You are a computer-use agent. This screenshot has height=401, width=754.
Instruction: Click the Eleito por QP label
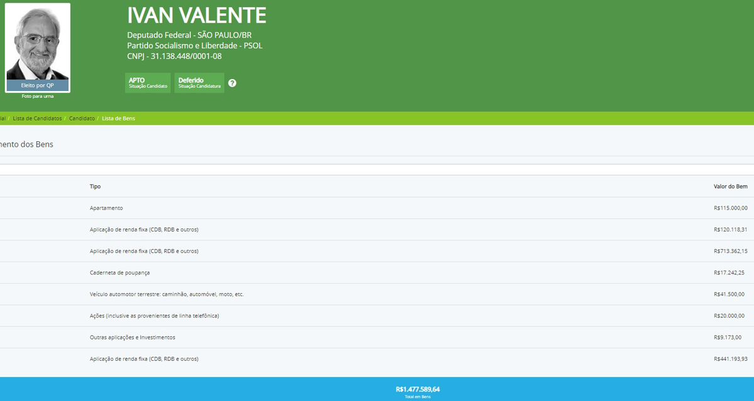tap(38, 85)
